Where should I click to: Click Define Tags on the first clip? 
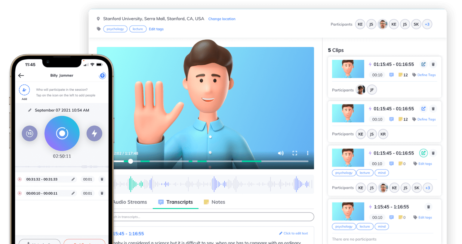click(x=426, y=75)
